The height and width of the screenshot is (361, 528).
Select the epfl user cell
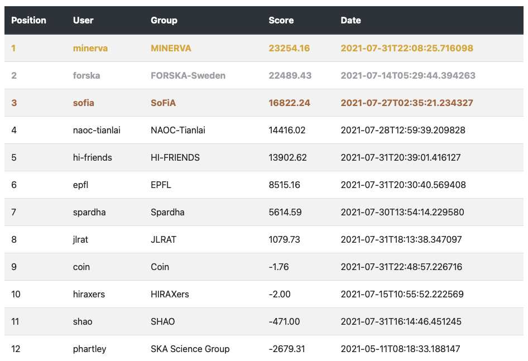[x=80, y=185]
